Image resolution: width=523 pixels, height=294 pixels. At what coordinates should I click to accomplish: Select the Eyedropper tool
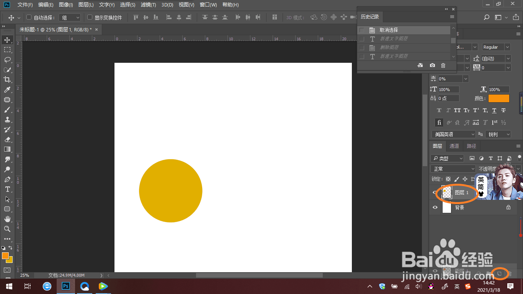point(7,90)
